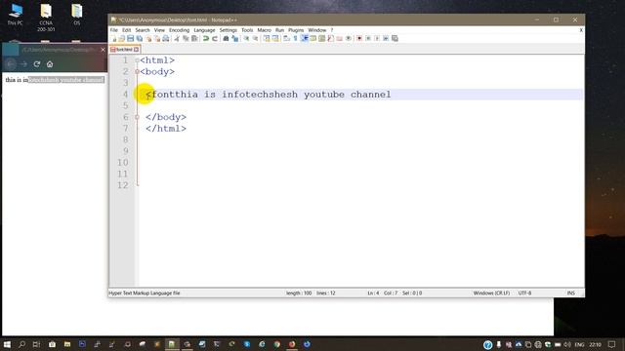This screenshot has height=351, width=625.
Task: Close the document with the menu bar X
Action: [581, 30]
